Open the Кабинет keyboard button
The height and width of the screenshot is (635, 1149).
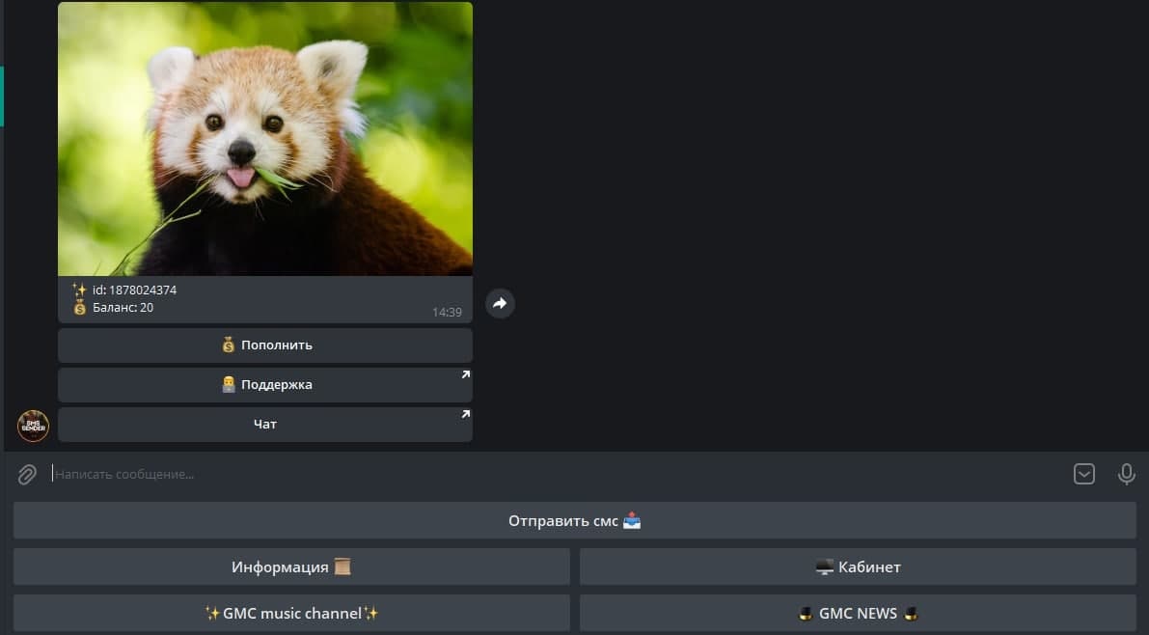coord(858,566)
